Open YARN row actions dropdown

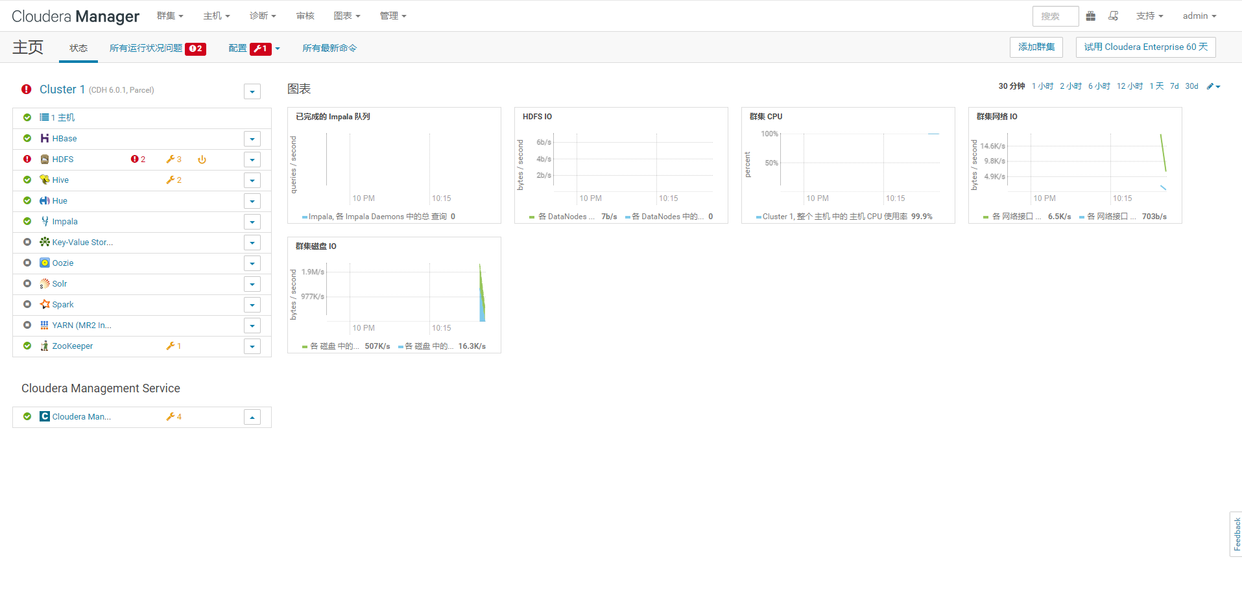[252, 326]
